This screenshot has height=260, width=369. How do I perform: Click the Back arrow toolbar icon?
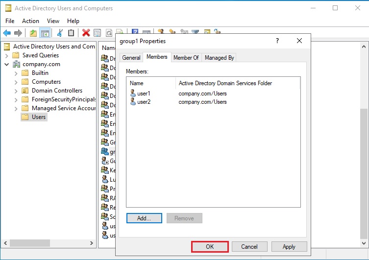(x=7, y=33)
